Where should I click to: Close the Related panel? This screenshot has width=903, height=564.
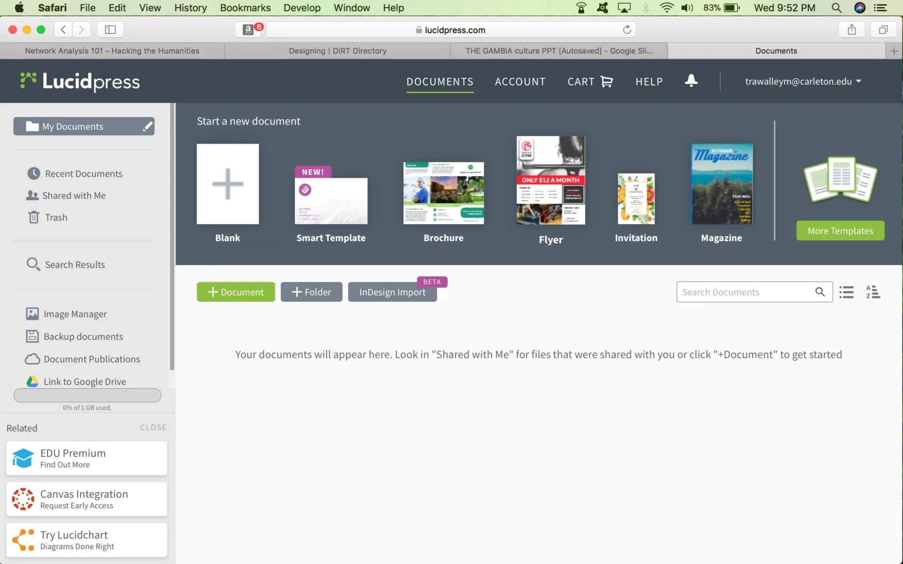point(153,427)
